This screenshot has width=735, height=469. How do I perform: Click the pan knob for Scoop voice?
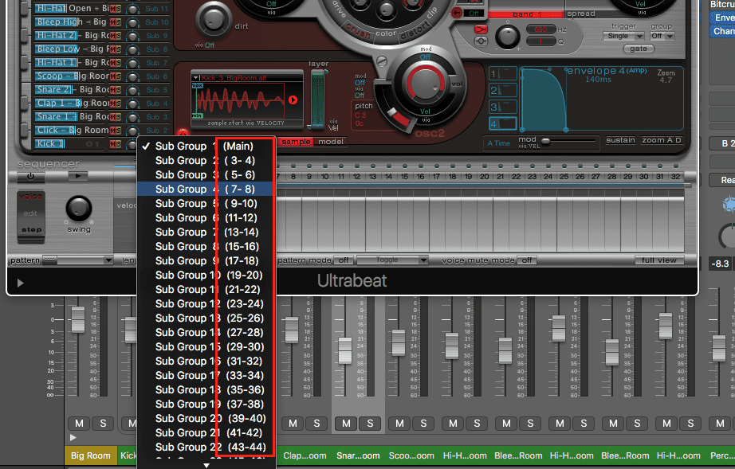click(133, 76)
